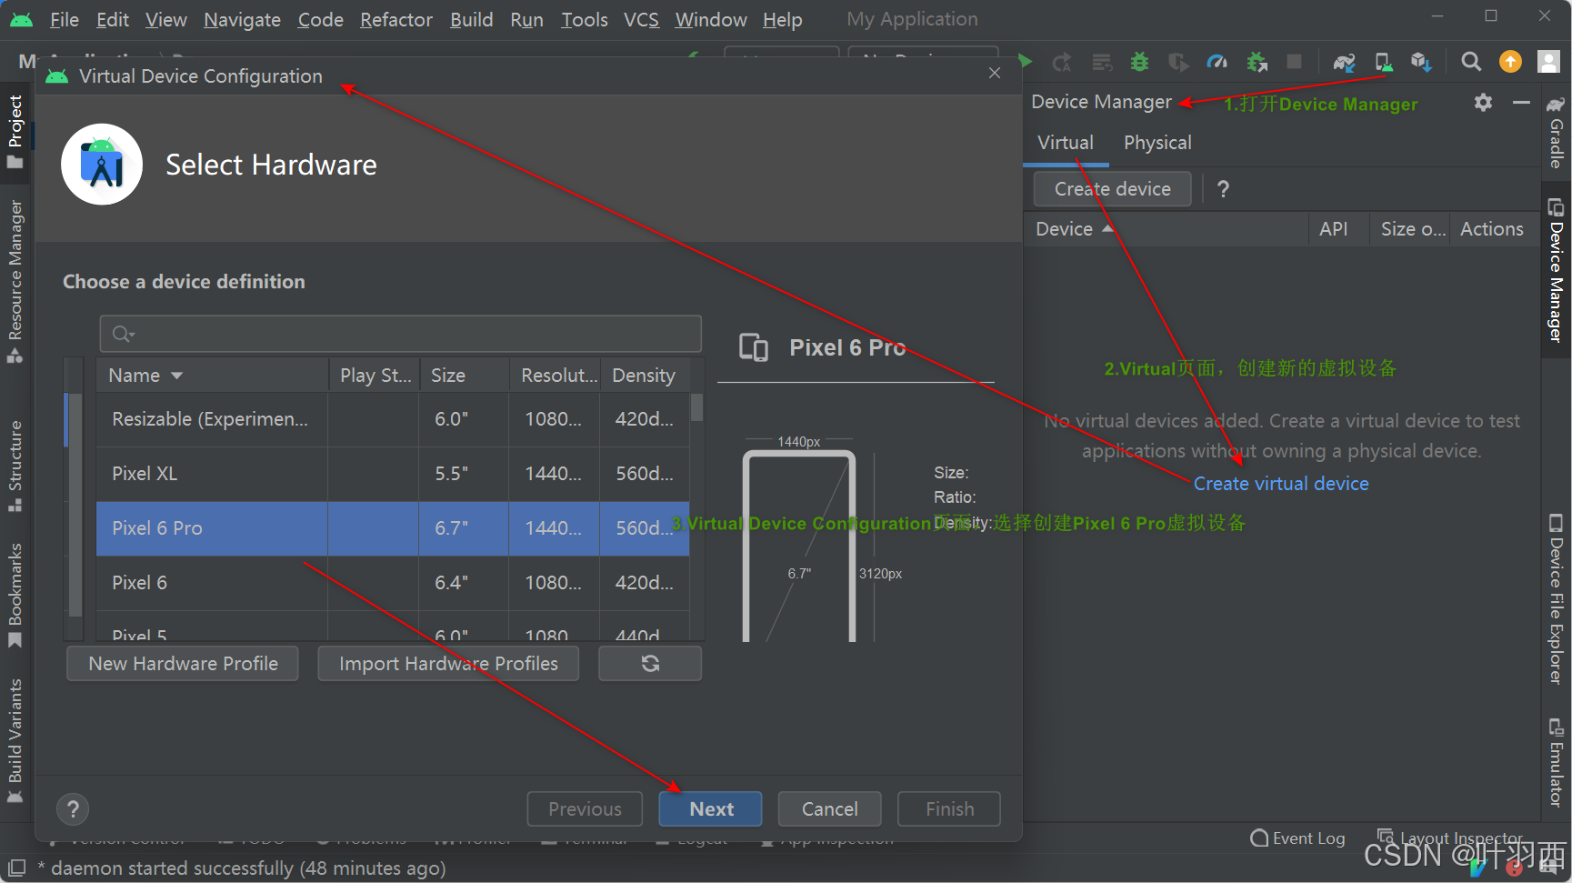Click the Play St... column header
The width and height of the screenshot is (1572, 883).
(x=374, y=376)
